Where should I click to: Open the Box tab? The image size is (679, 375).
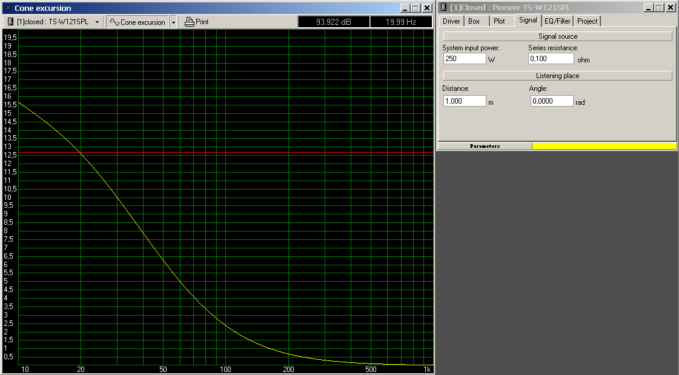click(x=474, y=21)
